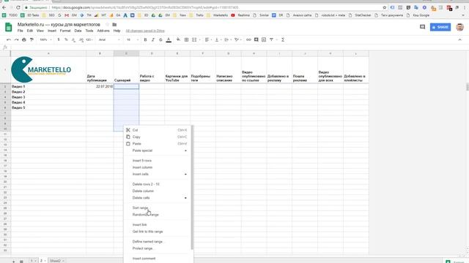The height and width of the screenshot is (263, 469).
Task: Open the Functions sigma icon
Action: 283,39
